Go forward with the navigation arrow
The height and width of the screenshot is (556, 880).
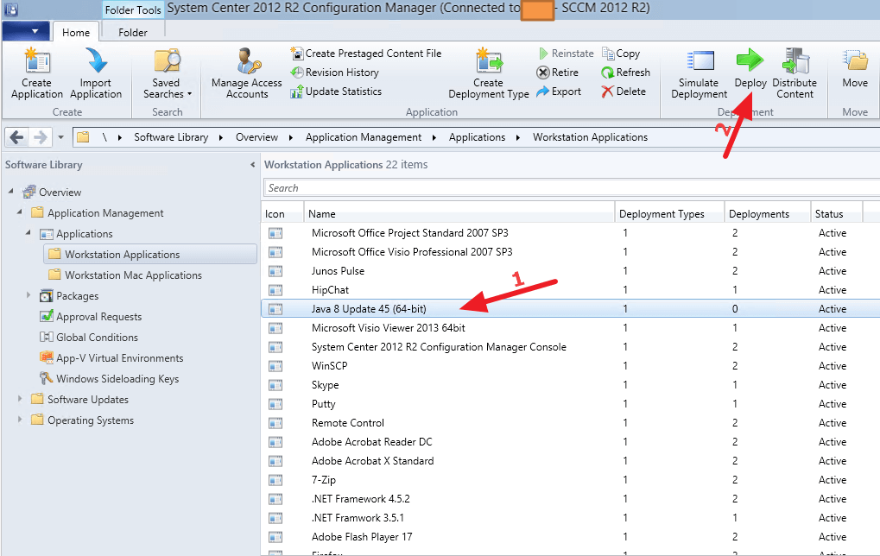[40, 137]
